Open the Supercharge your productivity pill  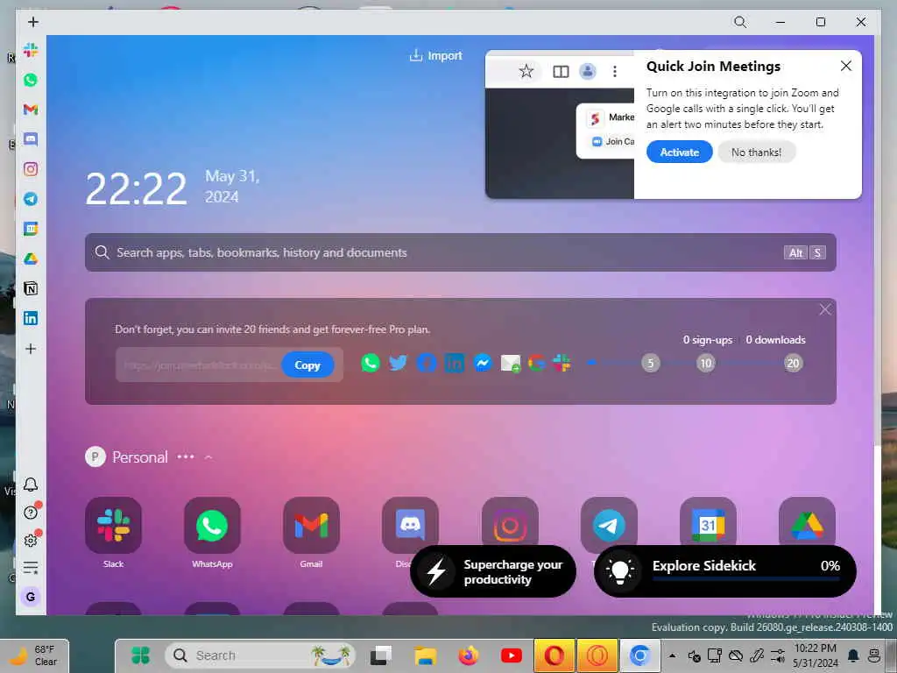493,571
